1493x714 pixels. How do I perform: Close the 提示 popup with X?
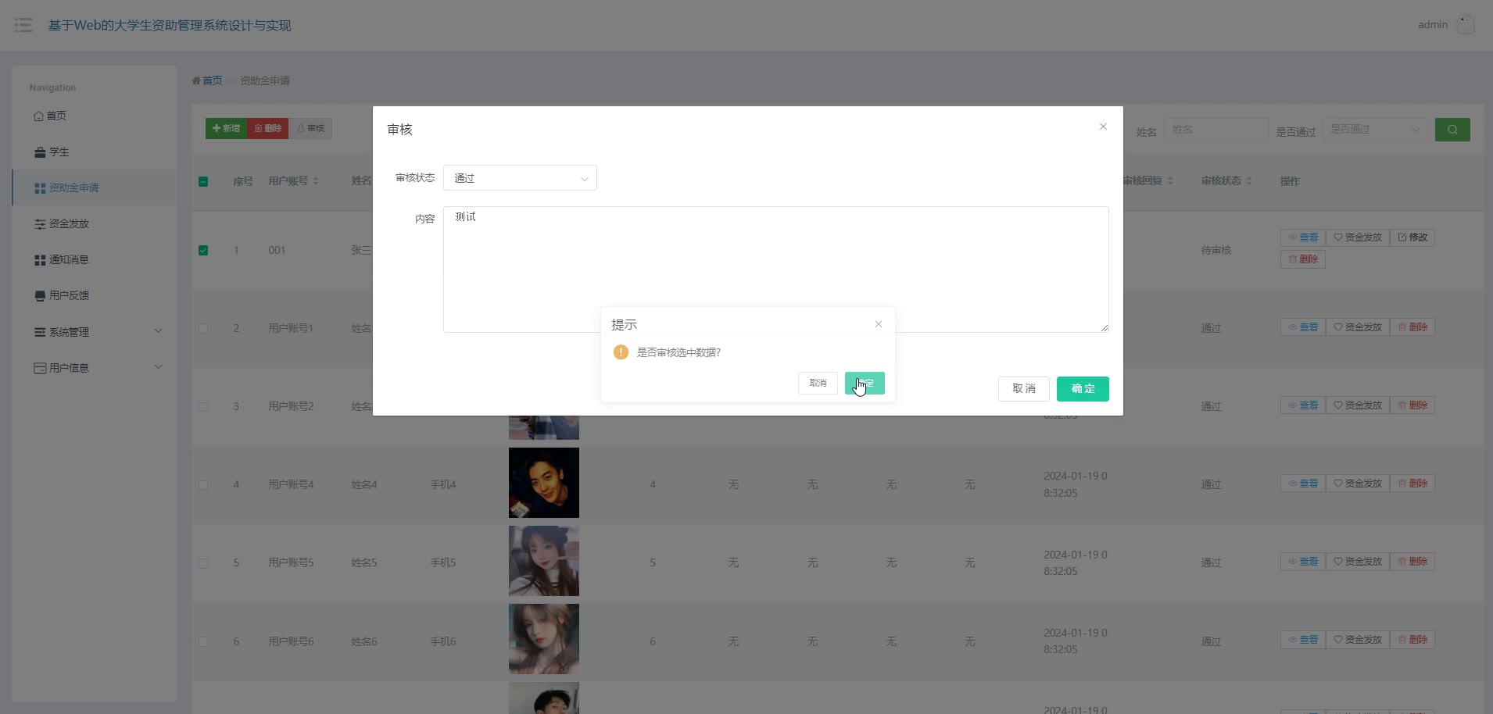[879, 324]
